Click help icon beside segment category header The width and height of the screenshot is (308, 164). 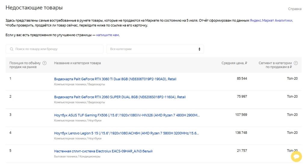pyautogui.click(x=296, y=63)
